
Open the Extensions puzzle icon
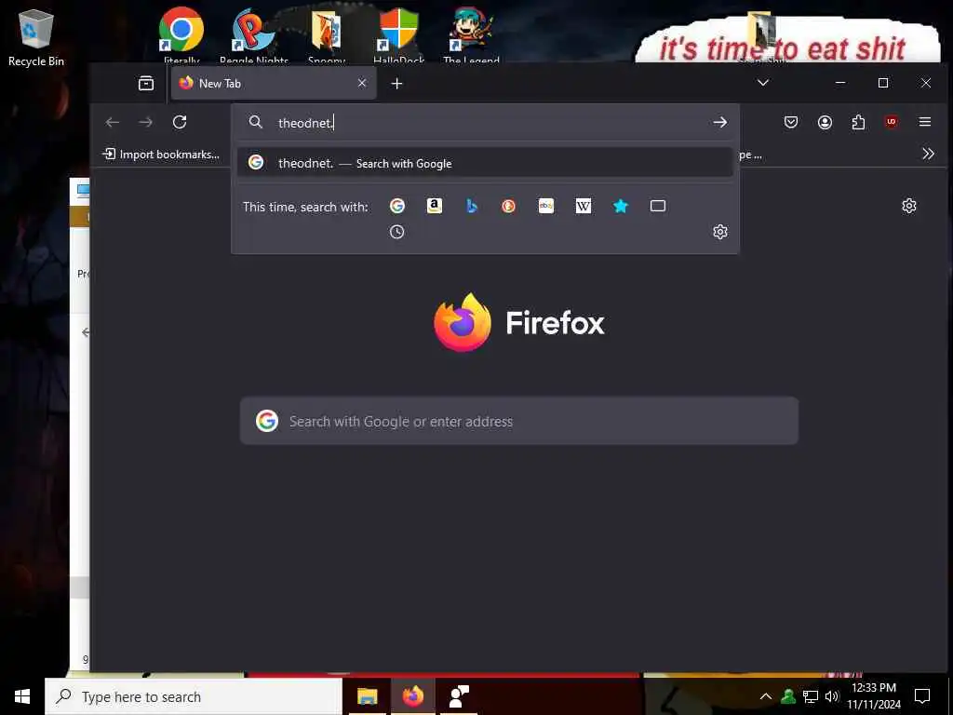858,122
